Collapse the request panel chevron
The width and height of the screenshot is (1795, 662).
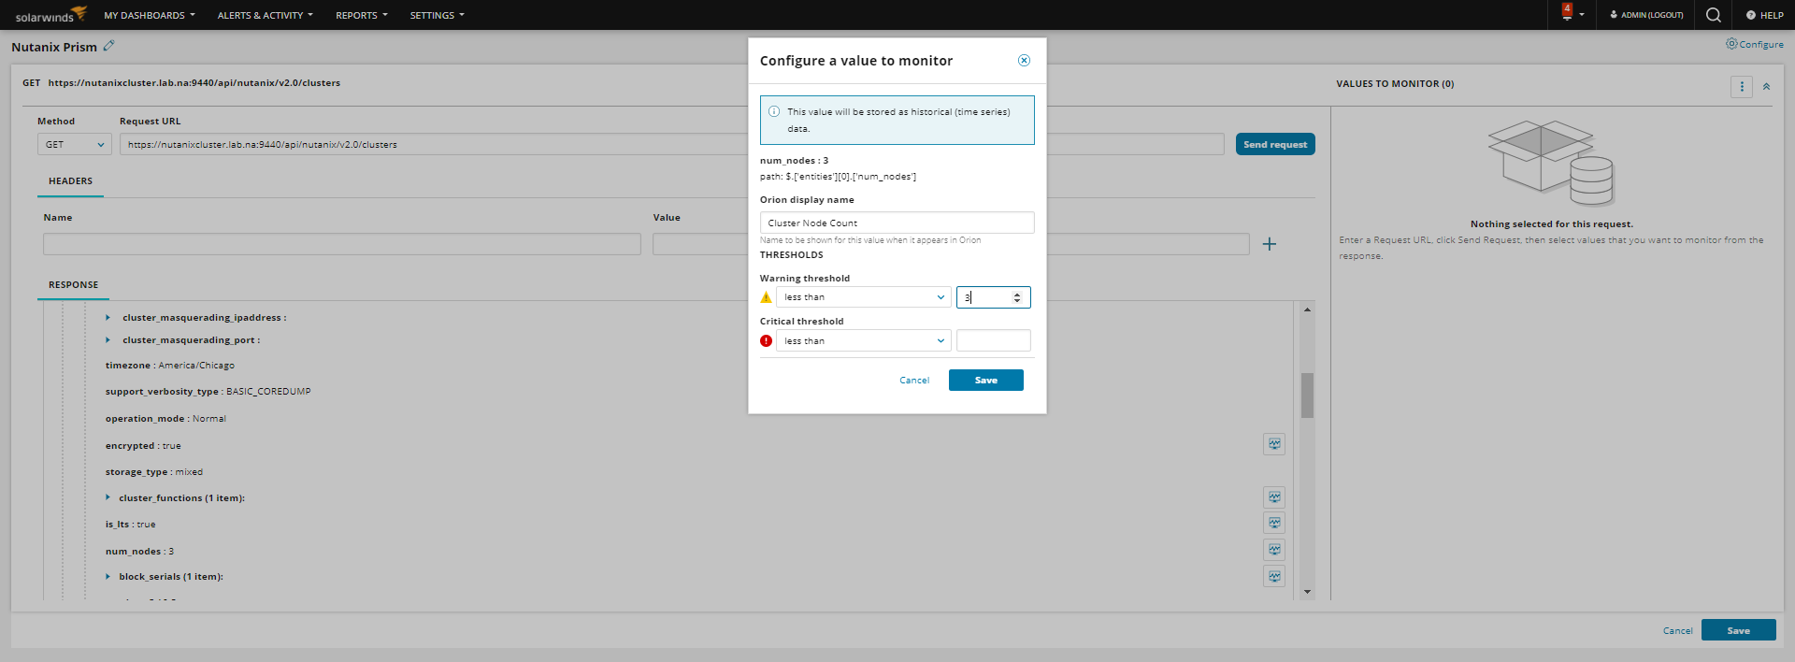1766,86
